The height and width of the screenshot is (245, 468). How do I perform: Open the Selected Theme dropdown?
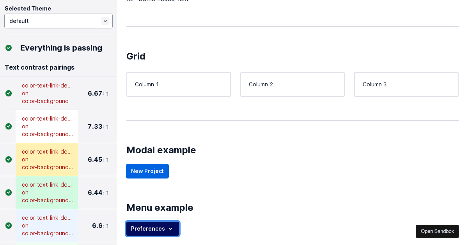point(58,21)
